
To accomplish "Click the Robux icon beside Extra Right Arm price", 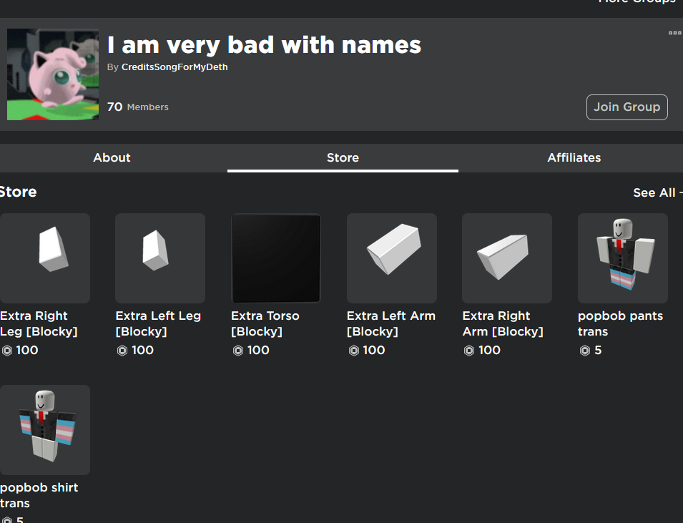I will 469,351.
